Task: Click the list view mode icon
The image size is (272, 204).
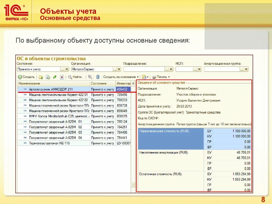Action: coord(98,77)
